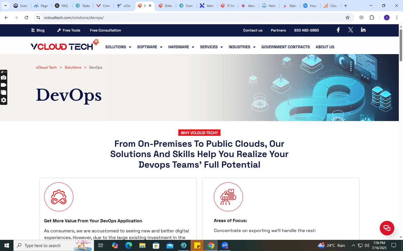403x251 pixels.
Task: Open a new browser tab
Action: coord(346,6)
